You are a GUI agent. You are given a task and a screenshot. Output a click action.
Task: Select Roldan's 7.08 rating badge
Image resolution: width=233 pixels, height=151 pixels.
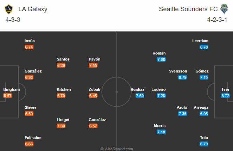[x=161, y=59]
